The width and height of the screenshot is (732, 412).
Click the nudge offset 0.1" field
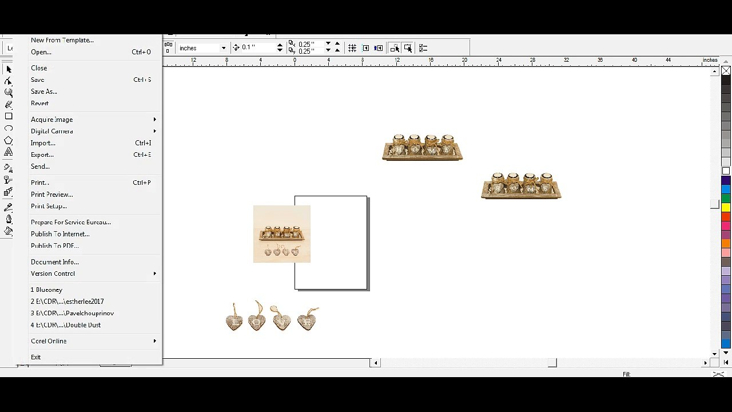[258, 47]
